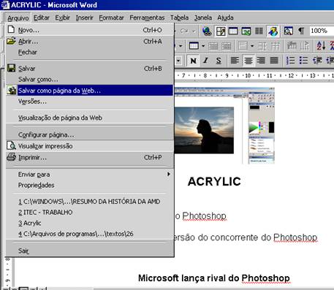Open the Editar menu
Image resolution: width=334 pixels, height=290 pixels.
(x=42, y=18)
